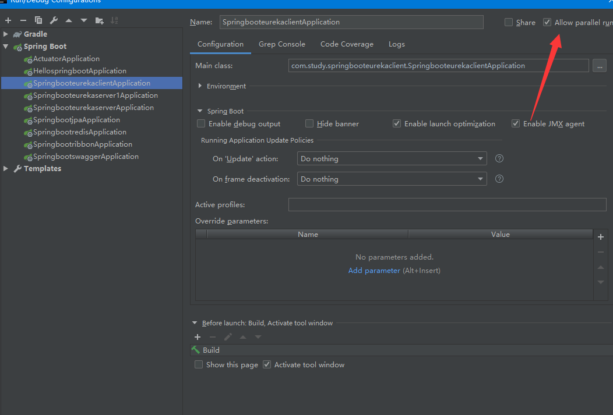The height and width of the screenshot is (415, 613).
Task: Click the Active profiles input field
Action: click(448, 204)
